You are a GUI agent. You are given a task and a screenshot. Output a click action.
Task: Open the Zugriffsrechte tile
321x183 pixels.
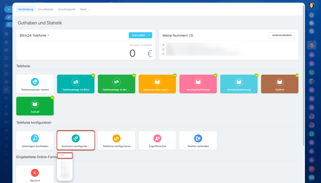click(157, 140)
